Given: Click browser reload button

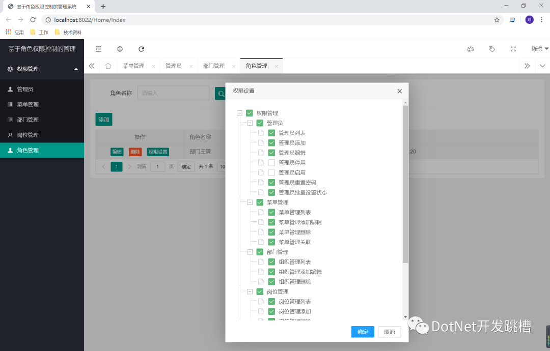Looking at the screenshot, I should coord(33,20).
